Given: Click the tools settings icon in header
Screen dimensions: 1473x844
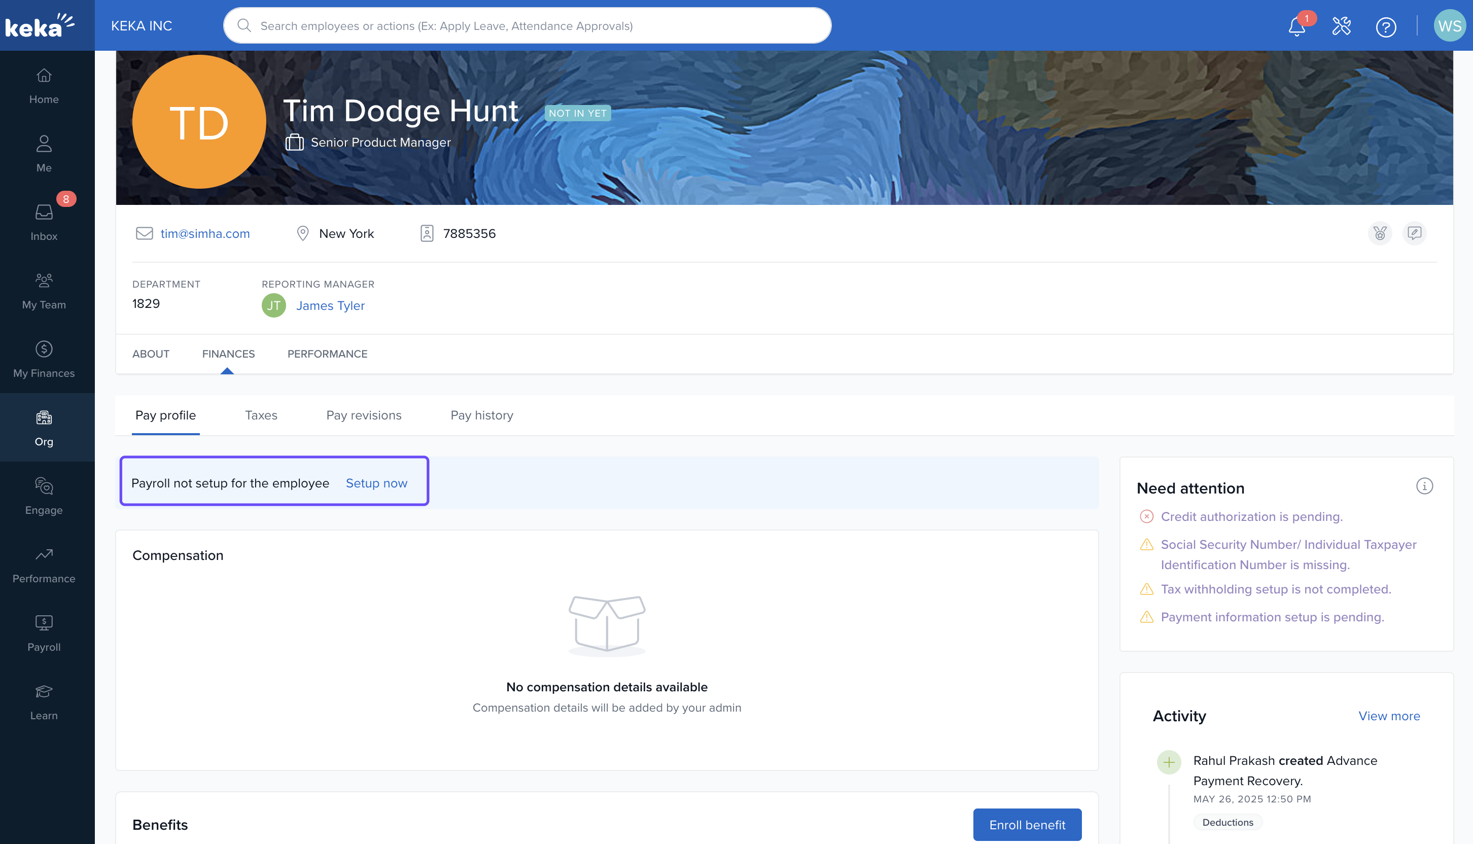Looking at the screenshot, I should [1341, 26].
